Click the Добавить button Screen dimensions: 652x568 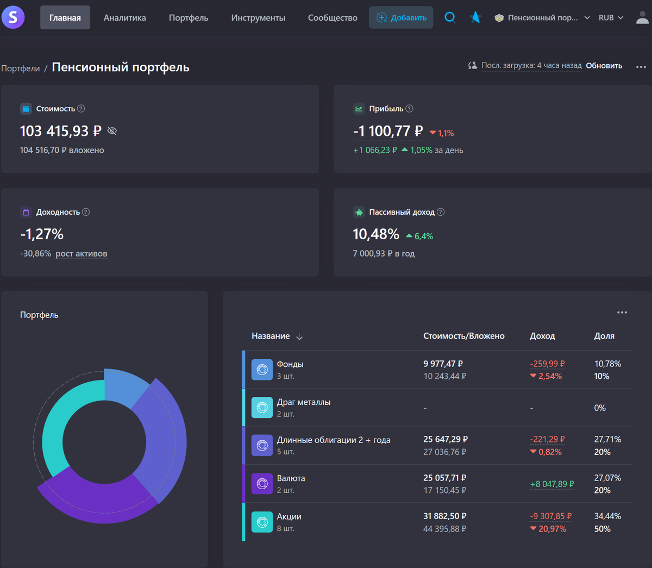click(x=401, y=17)
